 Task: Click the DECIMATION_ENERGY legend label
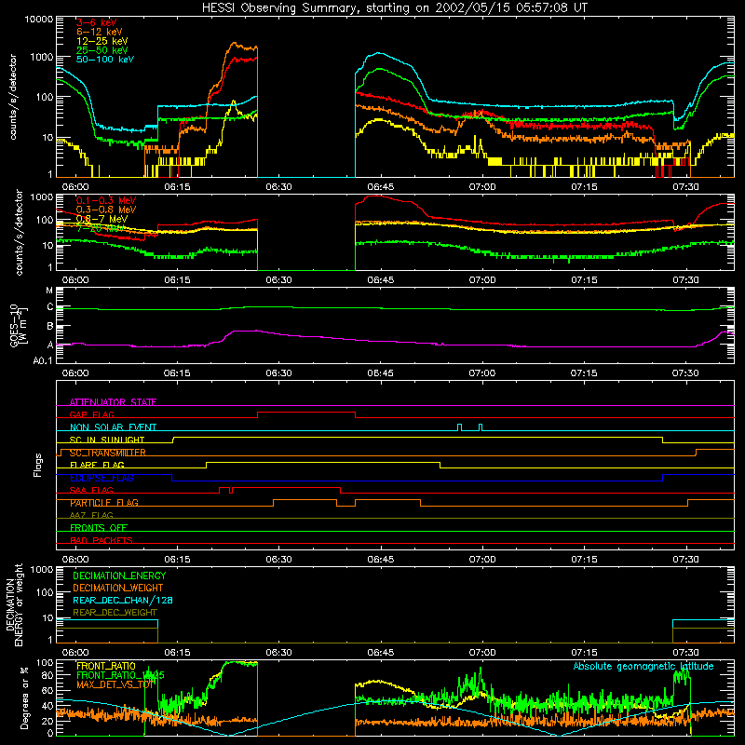click(x=119, y=576)
